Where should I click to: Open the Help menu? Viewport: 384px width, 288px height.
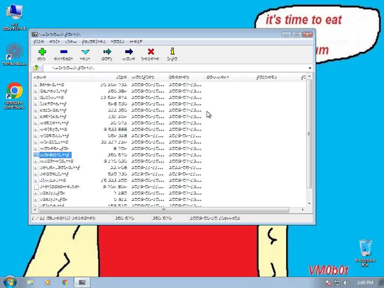tap(136, 42)
